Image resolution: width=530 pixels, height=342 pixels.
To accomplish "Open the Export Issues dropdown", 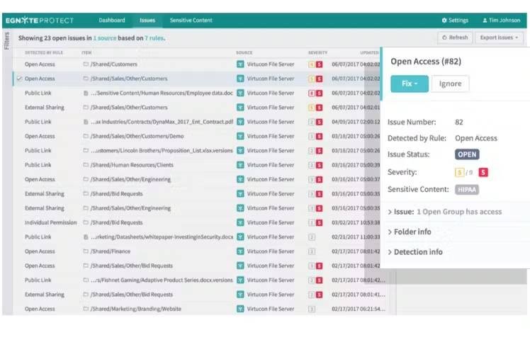I will pyautogui.click(x=499, y=38).
